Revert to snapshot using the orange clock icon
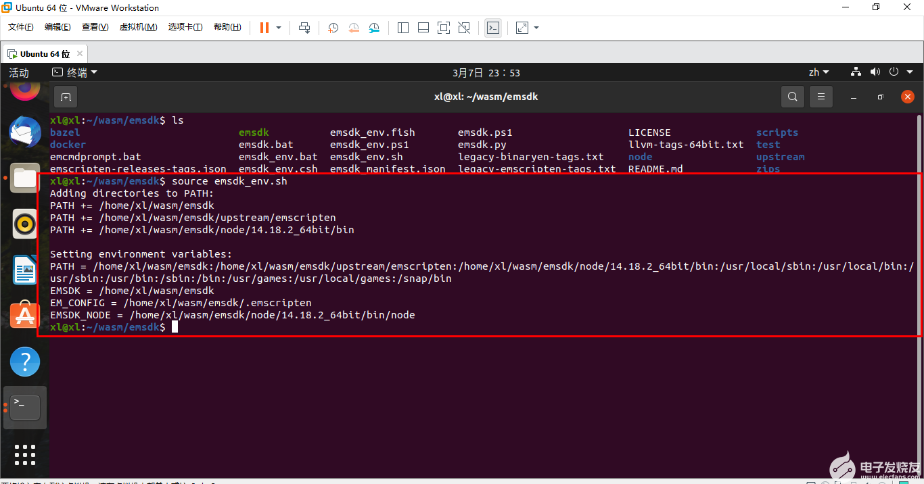The image size is (924, 484). coord(354,28)
